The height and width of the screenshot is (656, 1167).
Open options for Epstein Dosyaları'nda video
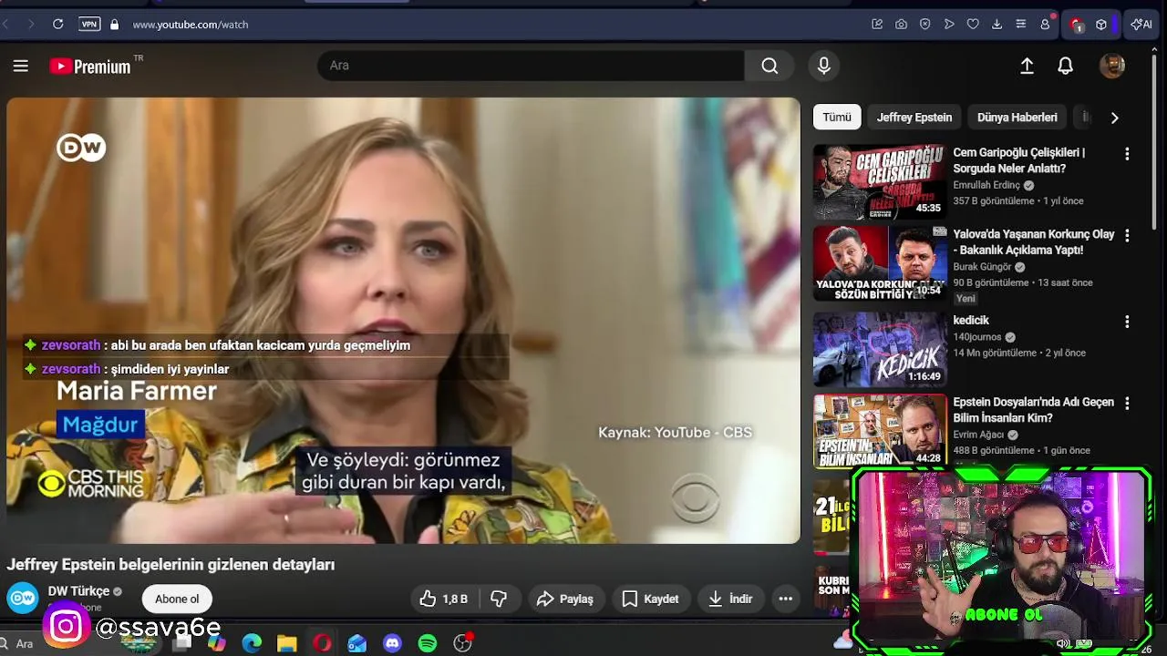pyautogui.click(x=1127, y=403)
